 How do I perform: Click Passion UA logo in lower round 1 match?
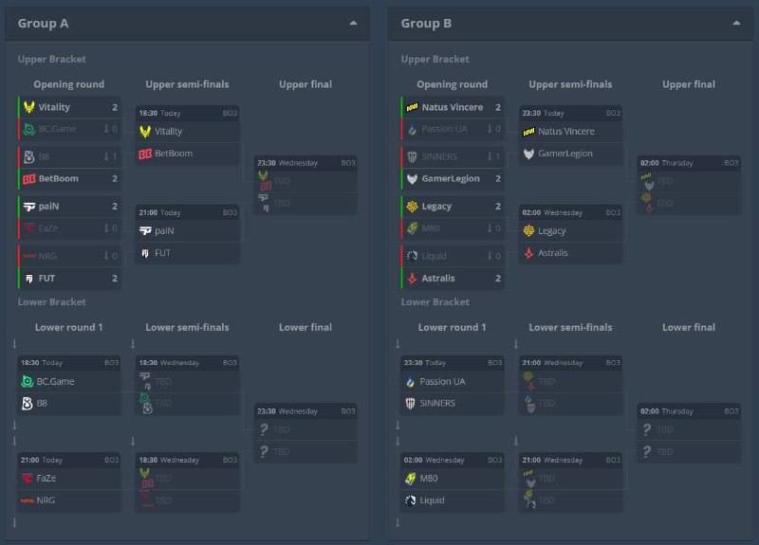(410, 382)
